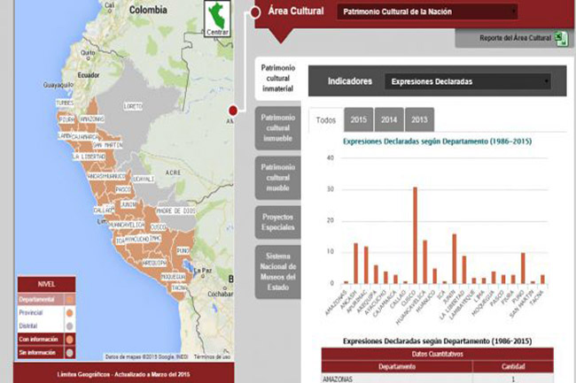Open Términos de uso map link
The height and width of the screenshot is (383, 576).
pos(214,356)
